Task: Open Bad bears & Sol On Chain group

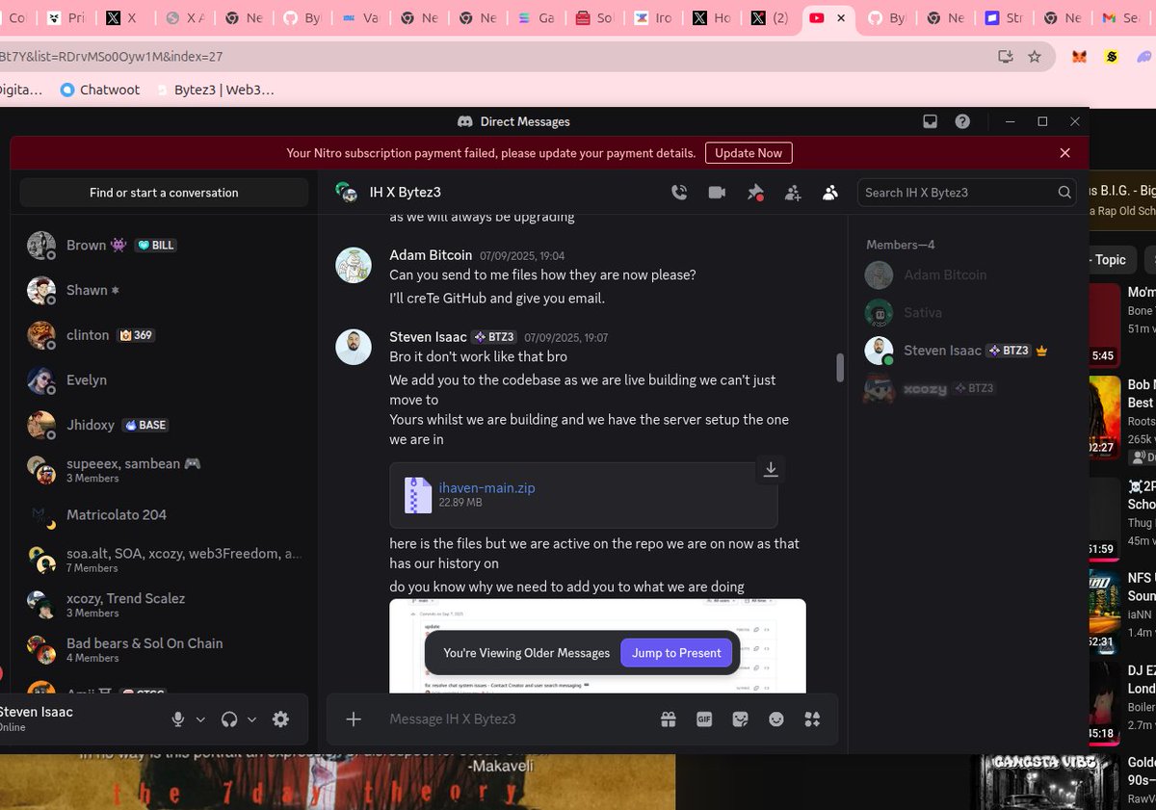Action: click(164, 650)
